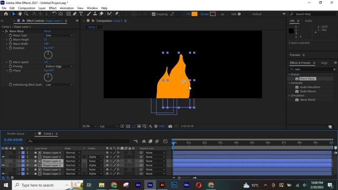
Task: Toggle visibility of Shape Layer 4
Action: click(3, 153)
